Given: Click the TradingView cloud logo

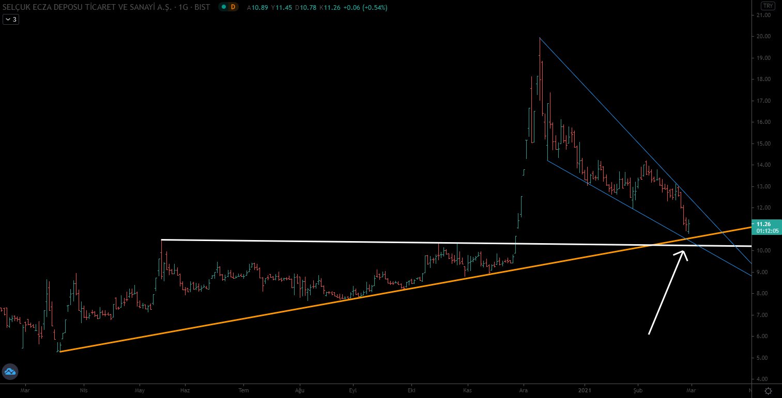Looking at the screenshot, I should (x=10, y=371).
